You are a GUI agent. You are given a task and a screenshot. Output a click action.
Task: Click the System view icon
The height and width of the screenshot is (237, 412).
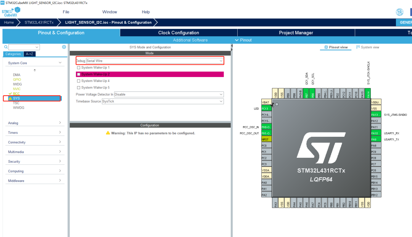[x=358, y=47]
